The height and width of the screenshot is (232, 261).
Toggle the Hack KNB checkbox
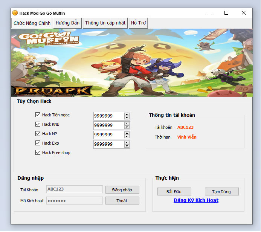tap(38, 124)
